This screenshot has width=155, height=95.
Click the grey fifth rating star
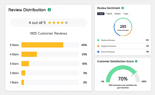pos(66,23)
